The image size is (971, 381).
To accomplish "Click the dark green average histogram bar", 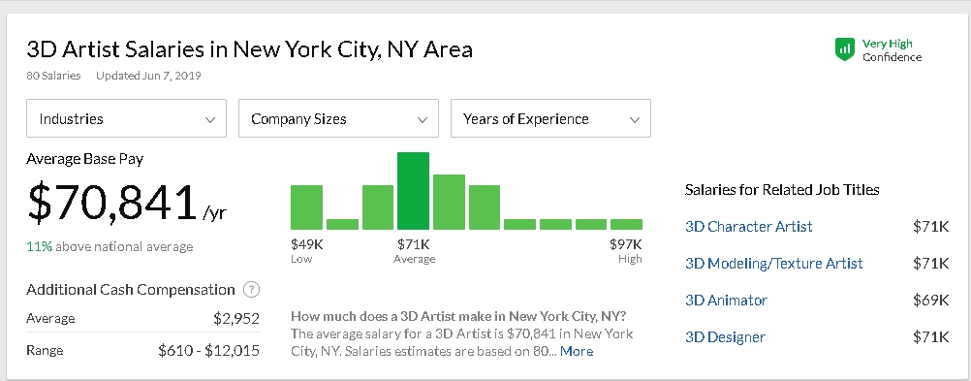I will click(x=413, y=191).
